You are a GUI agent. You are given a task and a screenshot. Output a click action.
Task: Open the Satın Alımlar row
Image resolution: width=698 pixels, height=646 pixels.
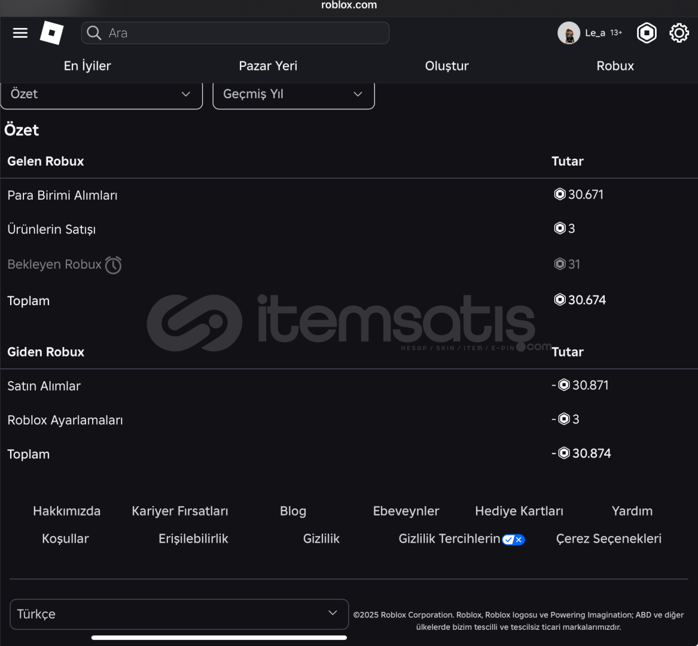point(349,386)
